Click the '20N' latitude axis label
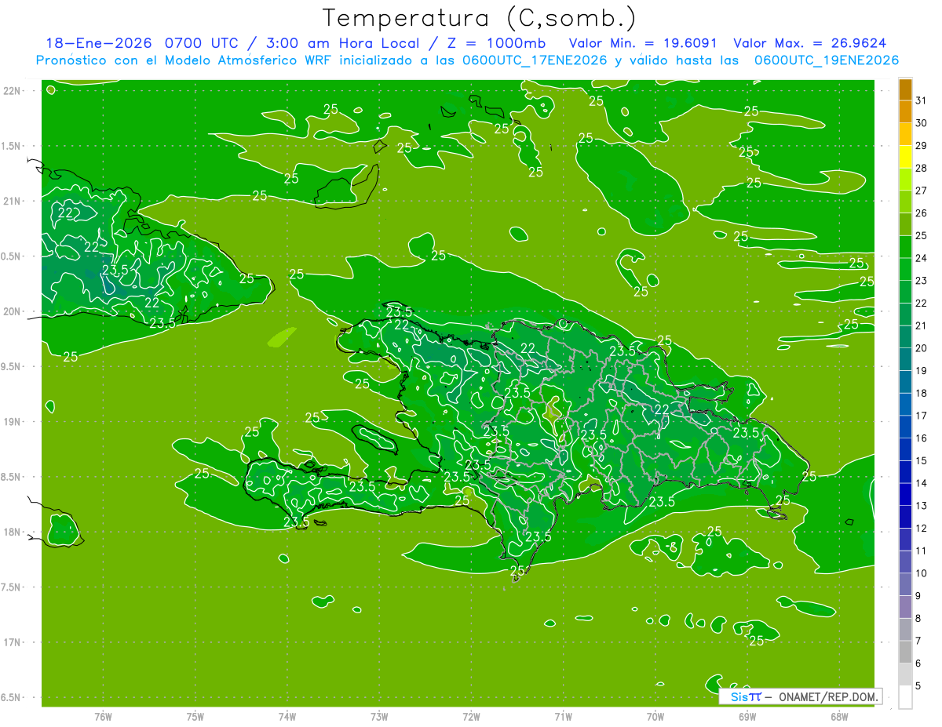942x727 pixels. 13,311
